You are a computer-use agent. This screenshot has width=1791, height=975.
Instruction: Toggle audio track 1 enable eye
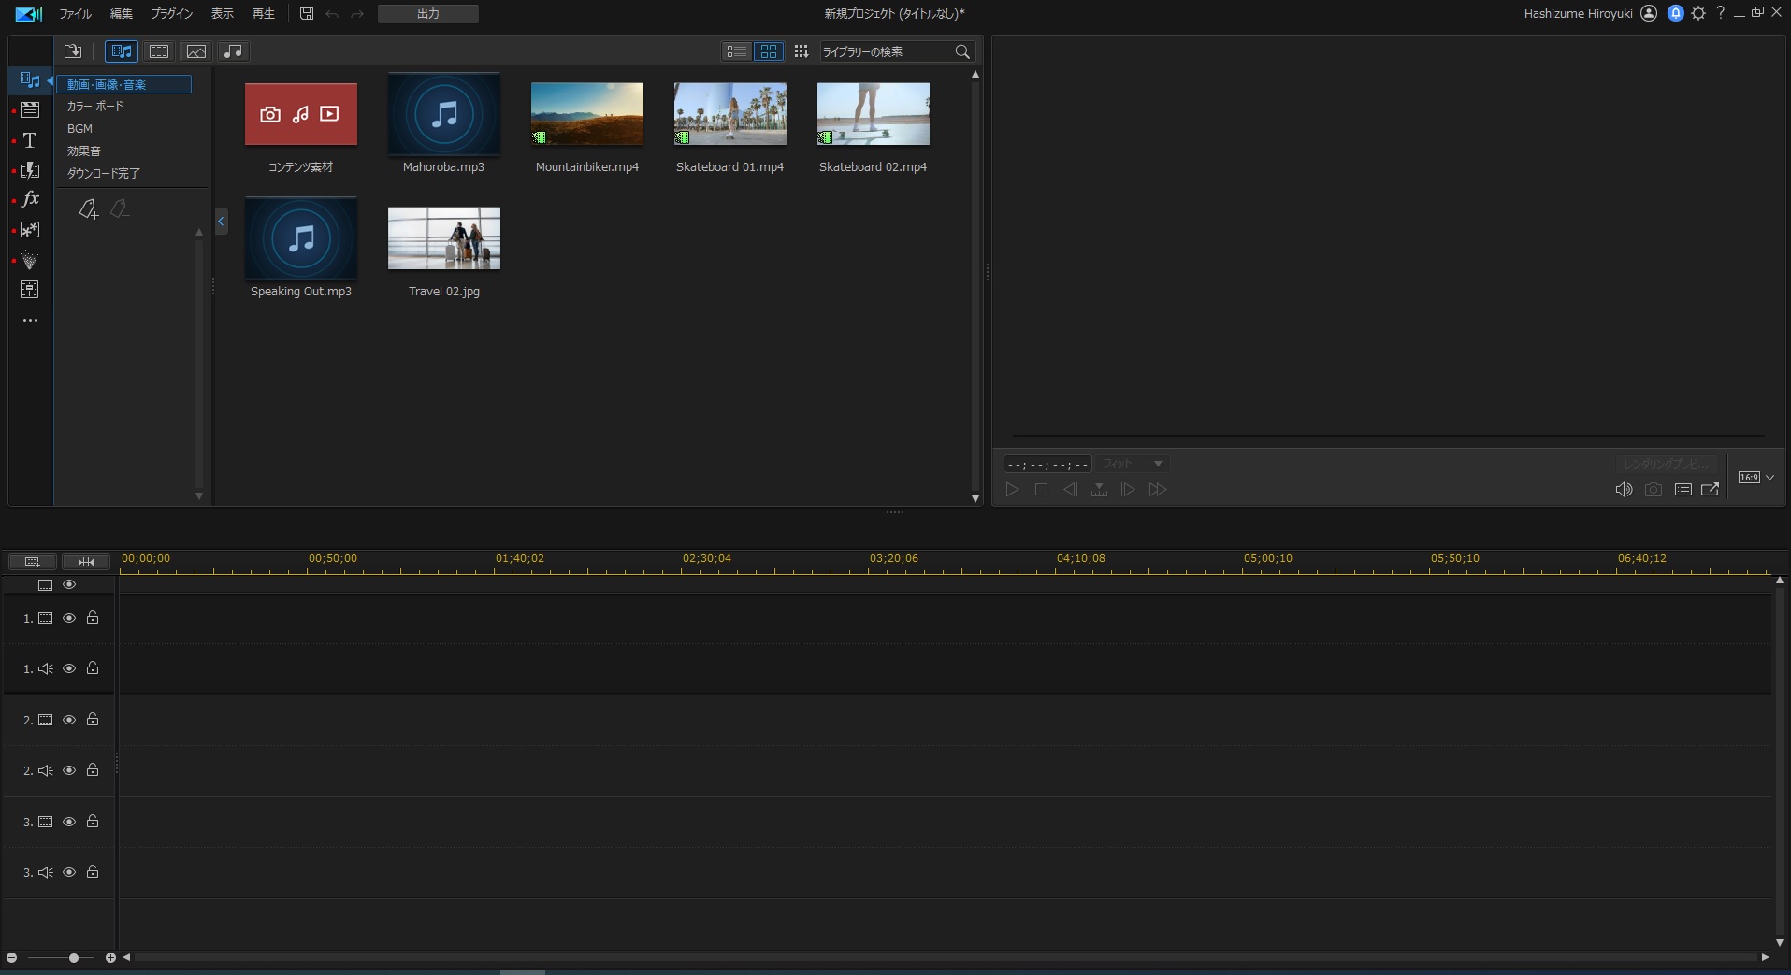tap(69, 668)
